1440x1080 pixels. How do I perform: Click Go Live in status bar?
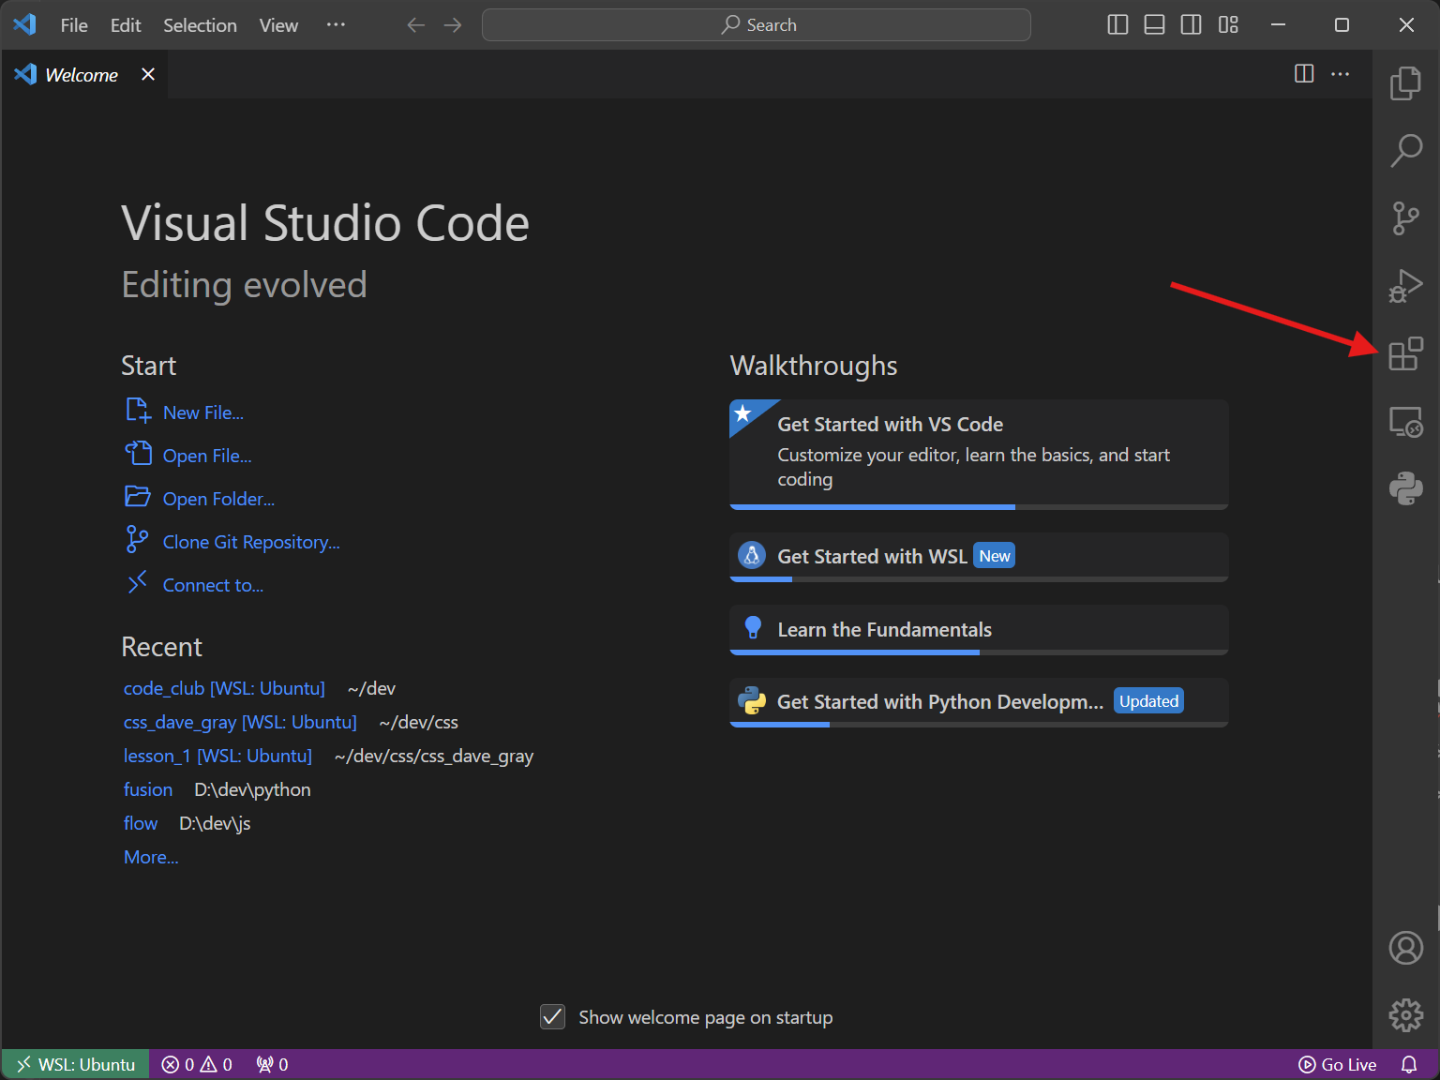(x=1338, y=1064)
